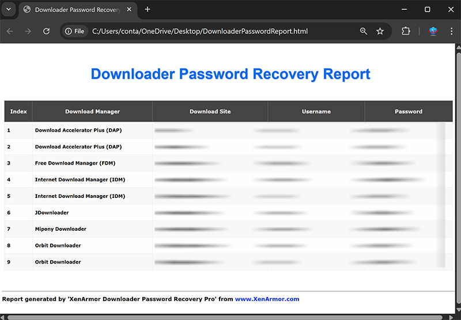Bookmark this page with the star icon
Viewport: 461px width, 320px height.
(380, 31)
